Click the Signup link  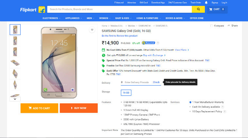pyautogui.click(x=215, y=3)
